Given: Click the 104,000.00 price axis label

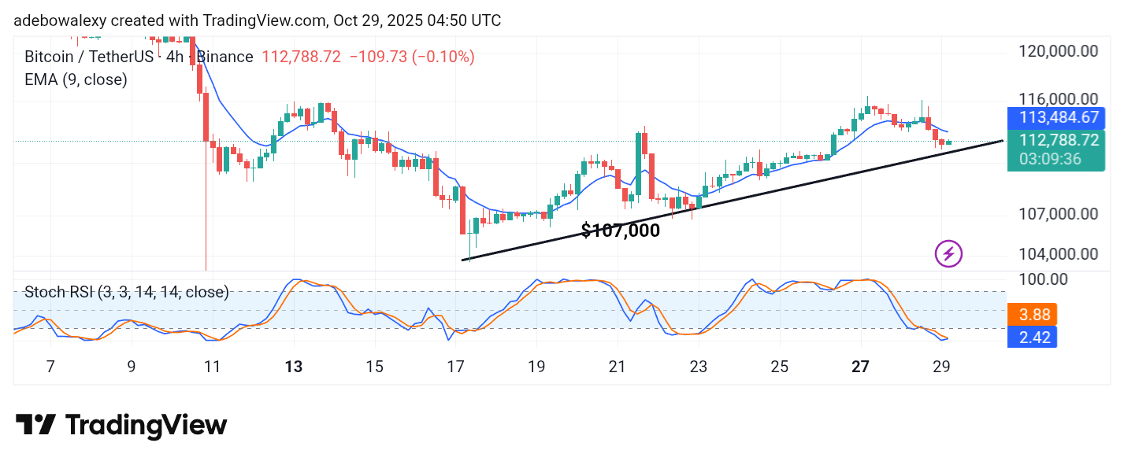Looking at the screenshot, I should click(1059, 253).
